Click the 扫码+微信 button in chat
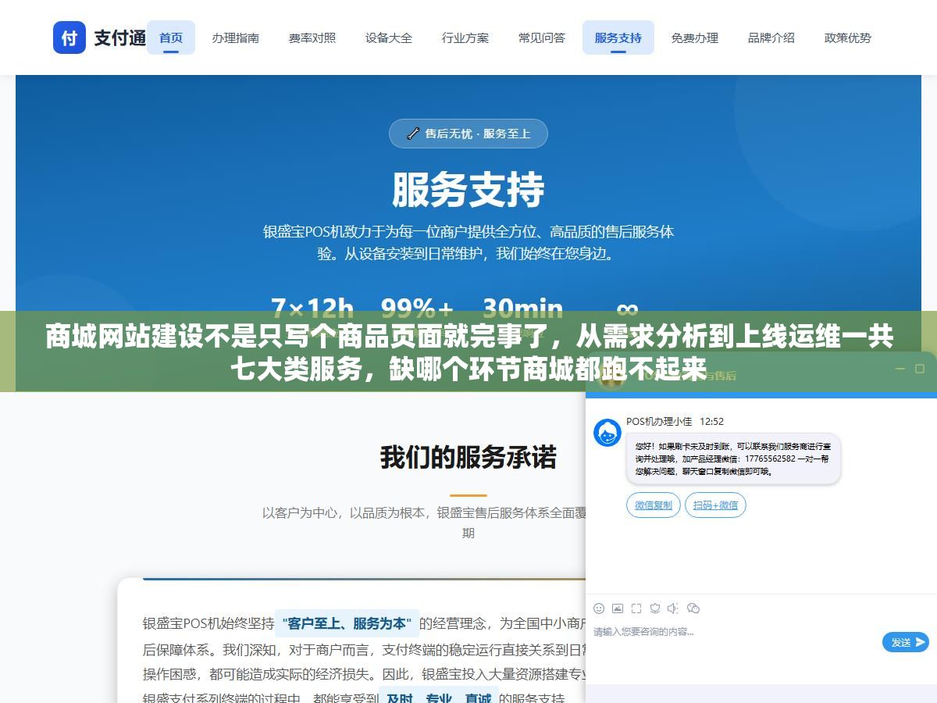Viewport: 937px width, 703px height. tap(715, 505)
